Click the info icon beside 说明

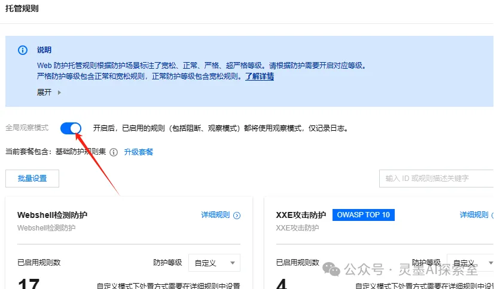coord(23,50)
